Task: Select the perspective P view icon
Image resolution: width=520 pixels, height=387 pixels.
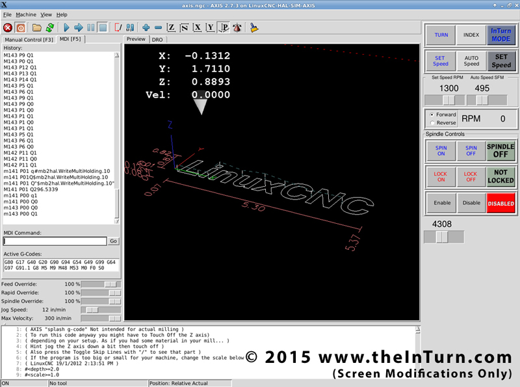Action: click(224, 28)
